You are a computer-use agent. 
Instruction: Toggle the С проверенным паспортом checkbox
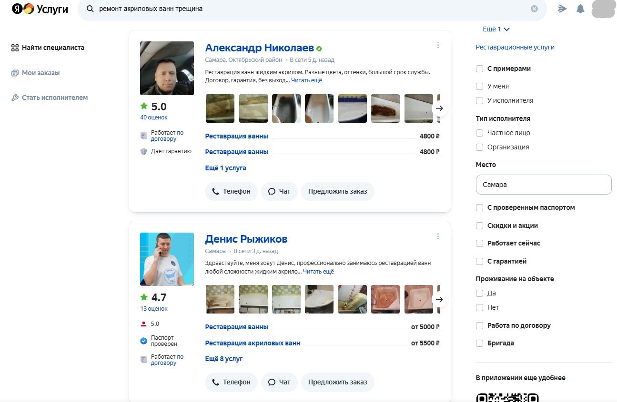point(480,208)
